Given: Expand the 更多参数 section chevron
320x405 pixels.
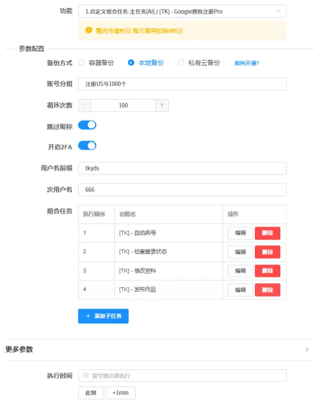Looking at the screenshot, I should point(307,349).
